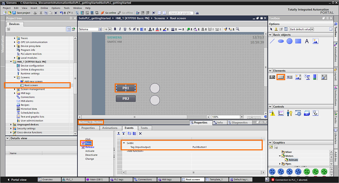Image resolution: width=339 pixels, height=183 pixels.
Task: Select the Rectangle basic object tool
Action: tap(298, 41)
